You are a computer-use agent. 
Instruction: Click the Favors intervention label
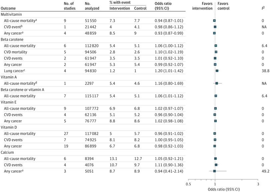[x=202, y=6]
